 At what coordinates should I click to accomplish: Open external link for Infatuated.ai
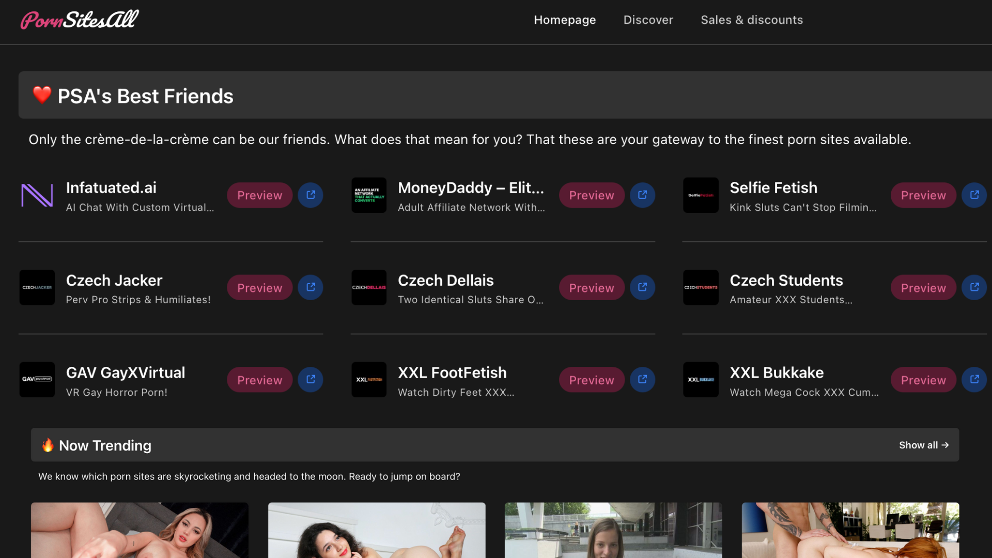[311, 195]
